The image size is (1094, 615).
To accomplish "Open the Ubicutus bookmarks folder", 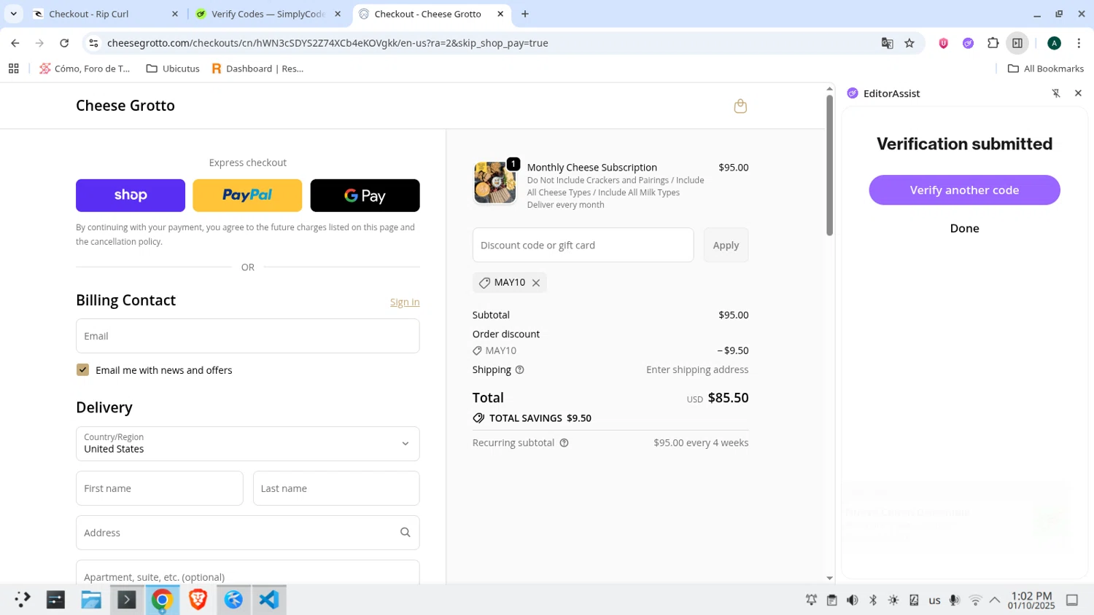I will coord(173,68).
